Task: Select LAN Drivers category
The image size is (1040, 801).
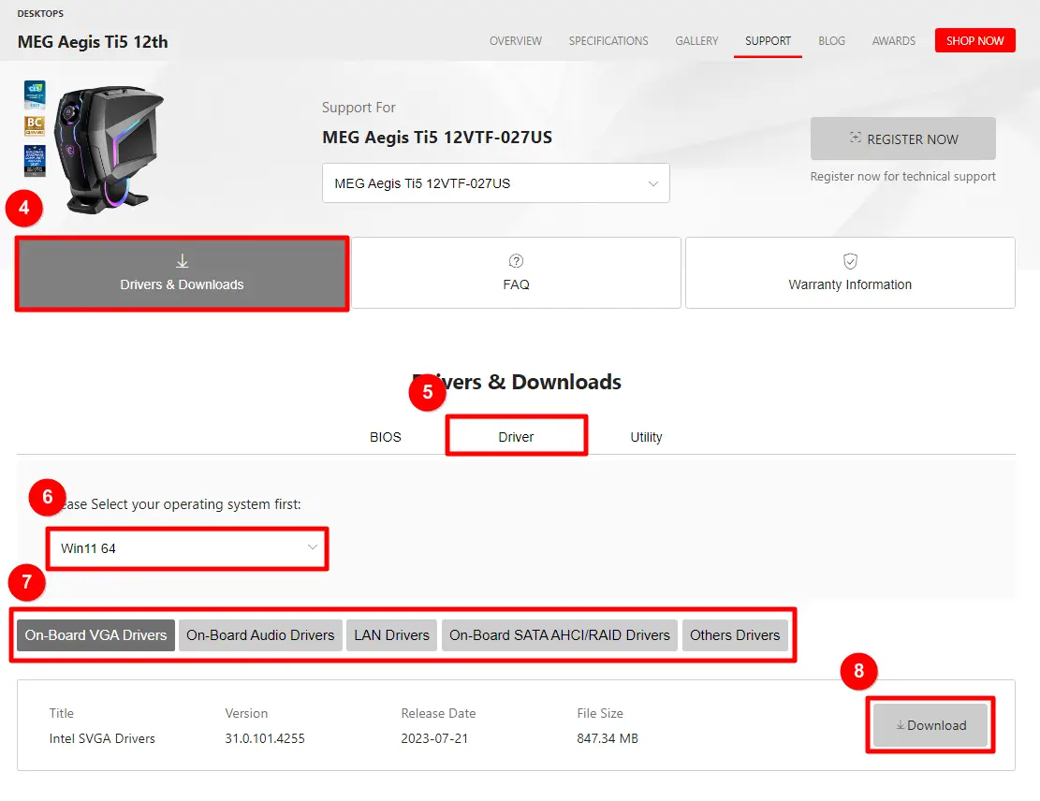Action: [x=392, y=635]
